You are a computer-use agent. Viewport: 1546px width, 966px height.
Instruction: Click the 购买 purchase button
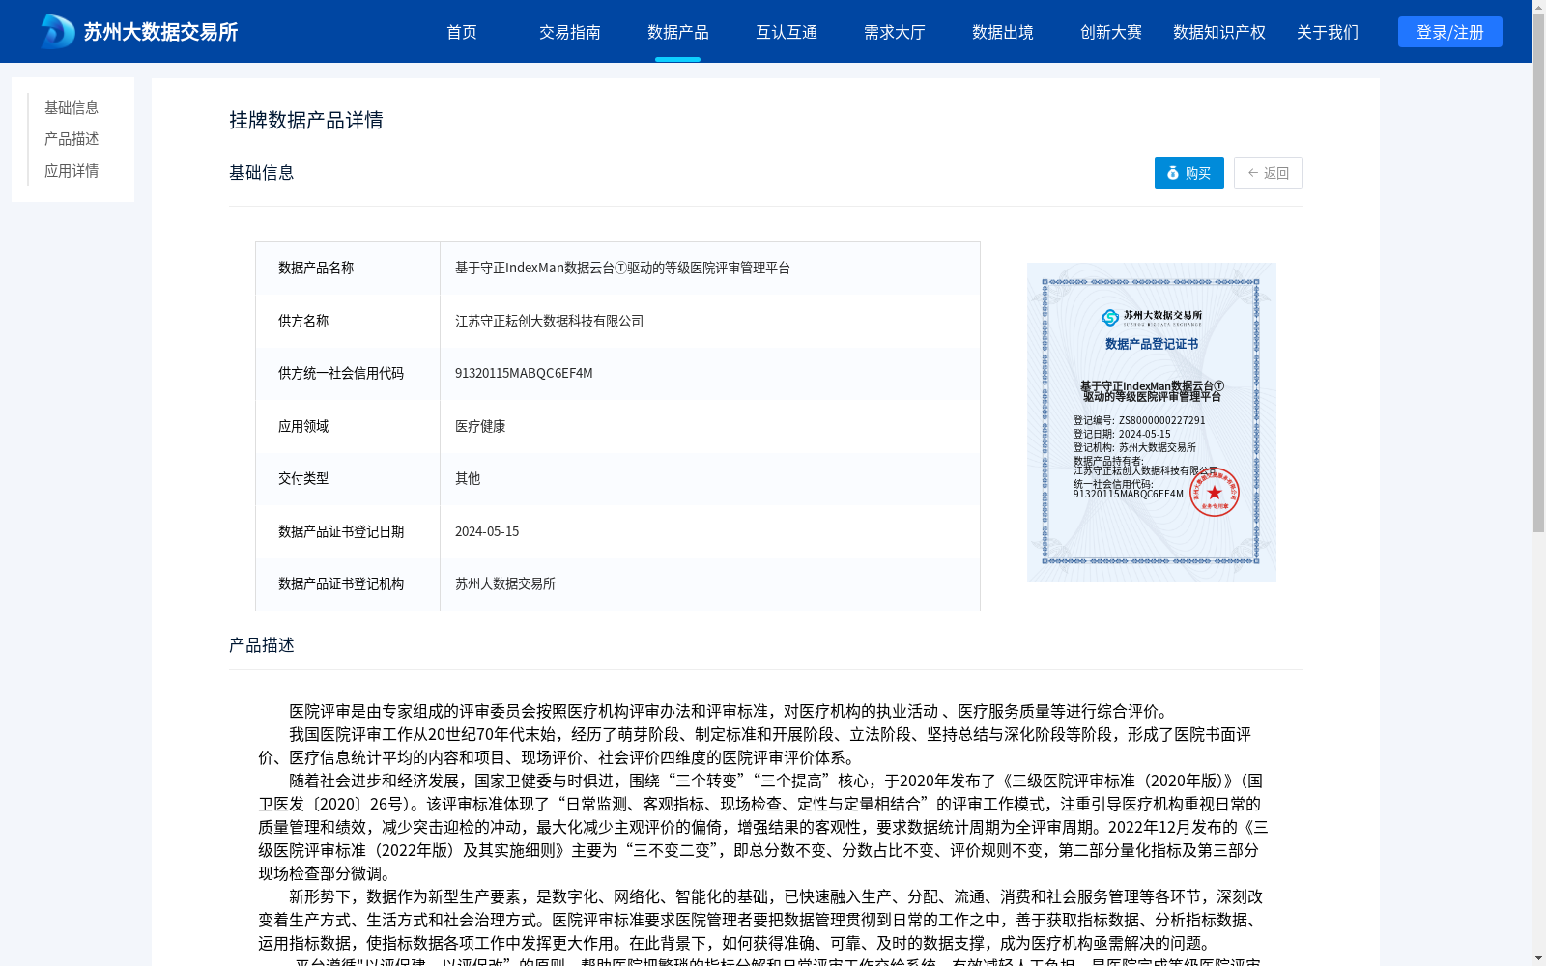click(1189, 173)
